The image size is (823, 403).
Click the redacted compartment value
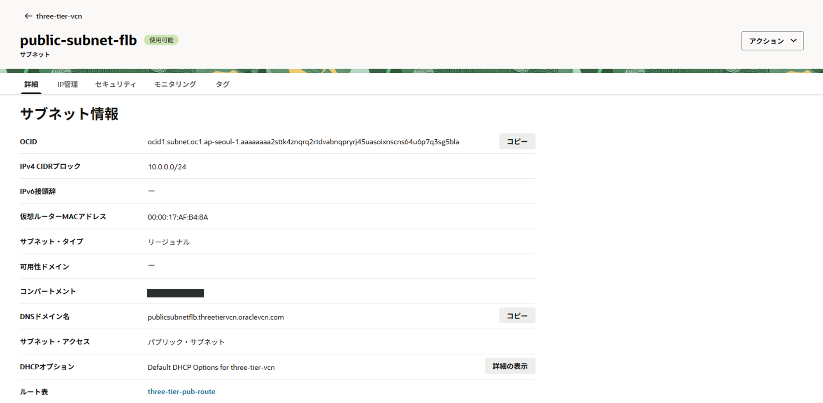(x=175, y=293)
